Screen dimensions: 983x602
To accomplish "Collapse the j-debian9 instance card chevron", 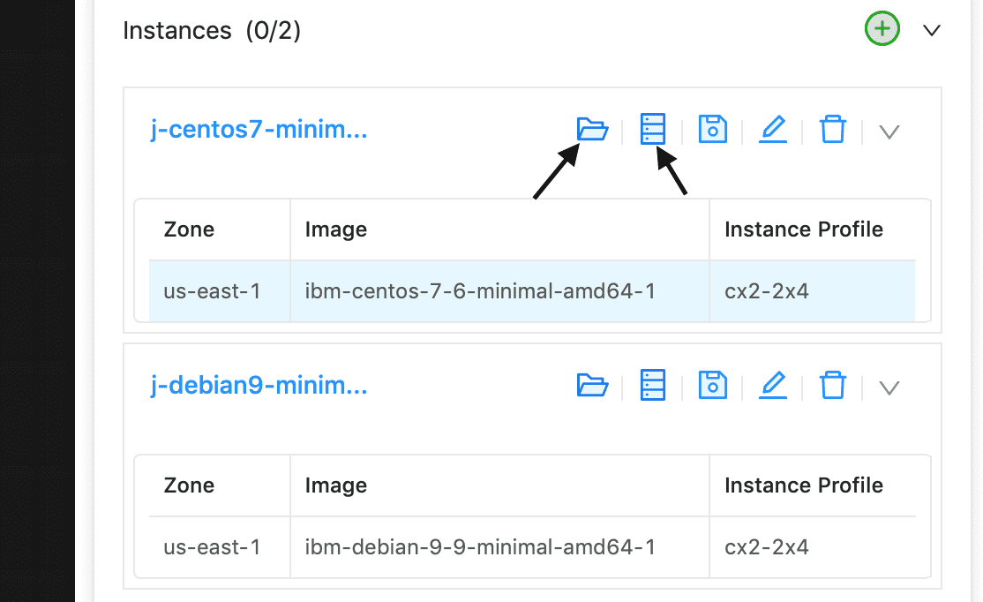I will (889, 388).
